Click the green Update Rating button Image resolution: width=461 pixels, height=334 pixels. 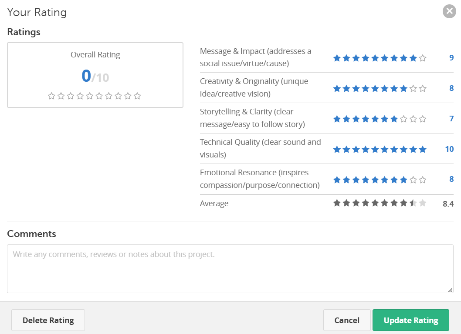[x=410, y=321]
